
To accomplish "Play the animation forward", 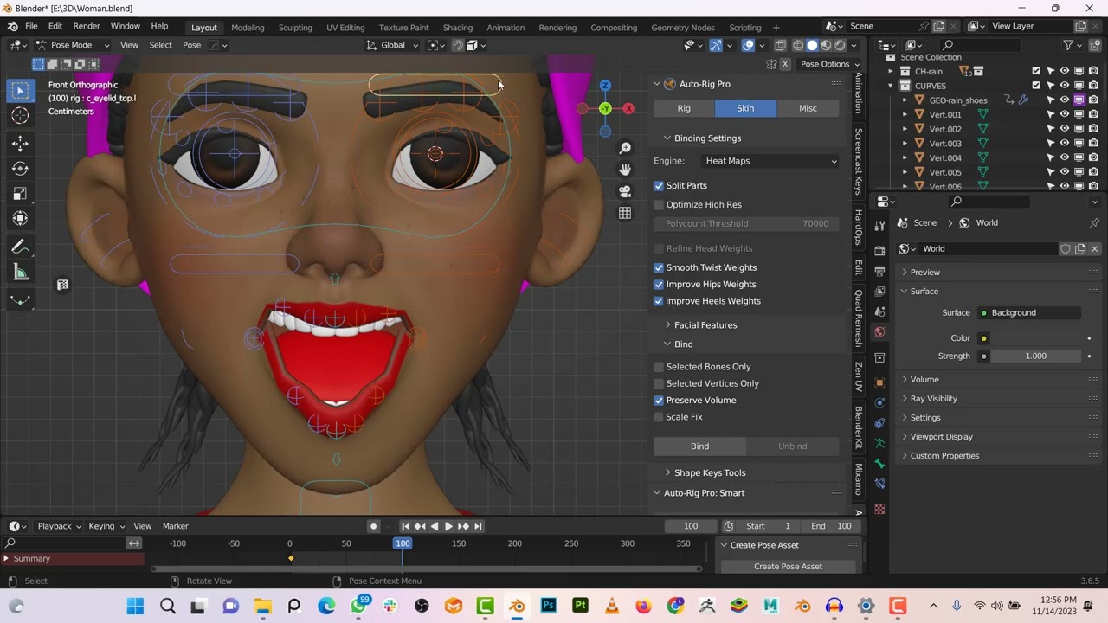I will (448, 526).
